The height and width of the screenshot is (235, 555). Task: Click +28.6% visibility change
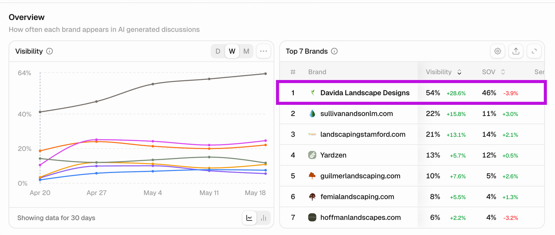click(456, 93)
